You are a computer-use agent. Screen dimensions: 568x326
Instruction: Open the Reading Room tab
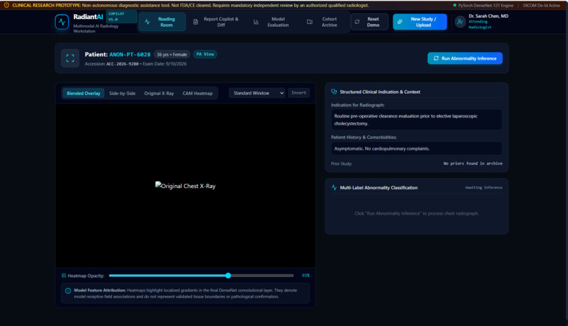coord(162,22)
